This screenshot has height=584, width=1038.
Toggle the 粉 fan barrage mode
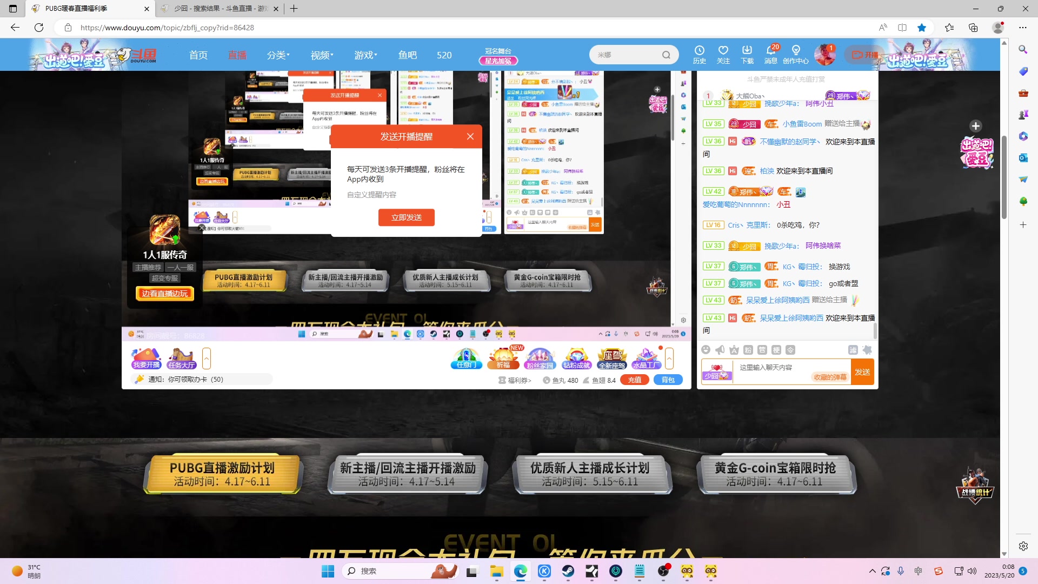point(748,350)
